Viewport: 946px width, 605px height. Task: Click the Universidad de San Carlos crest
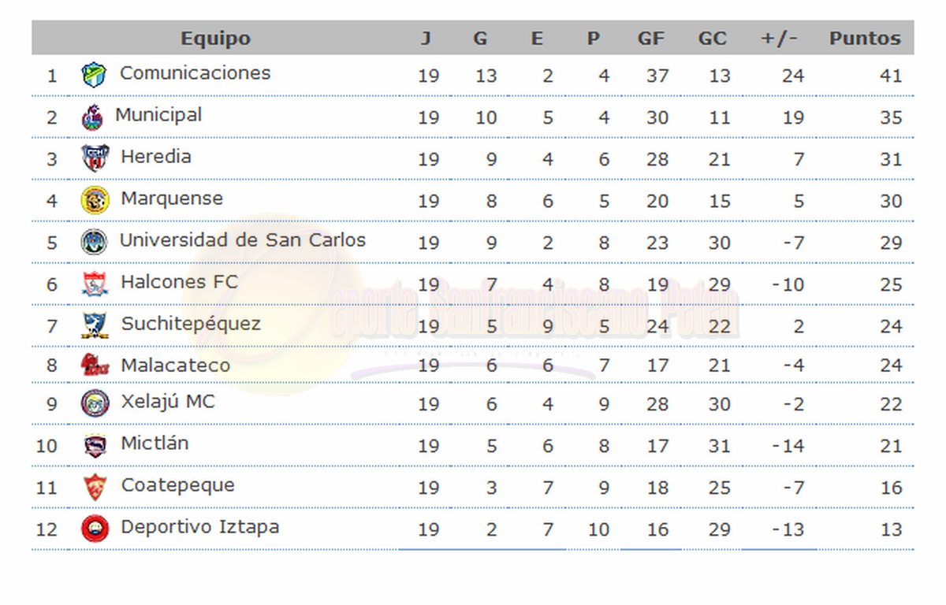click(95, 242)
